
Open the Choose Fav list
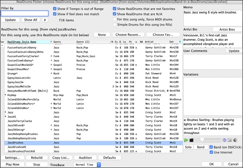coord(163,35)
